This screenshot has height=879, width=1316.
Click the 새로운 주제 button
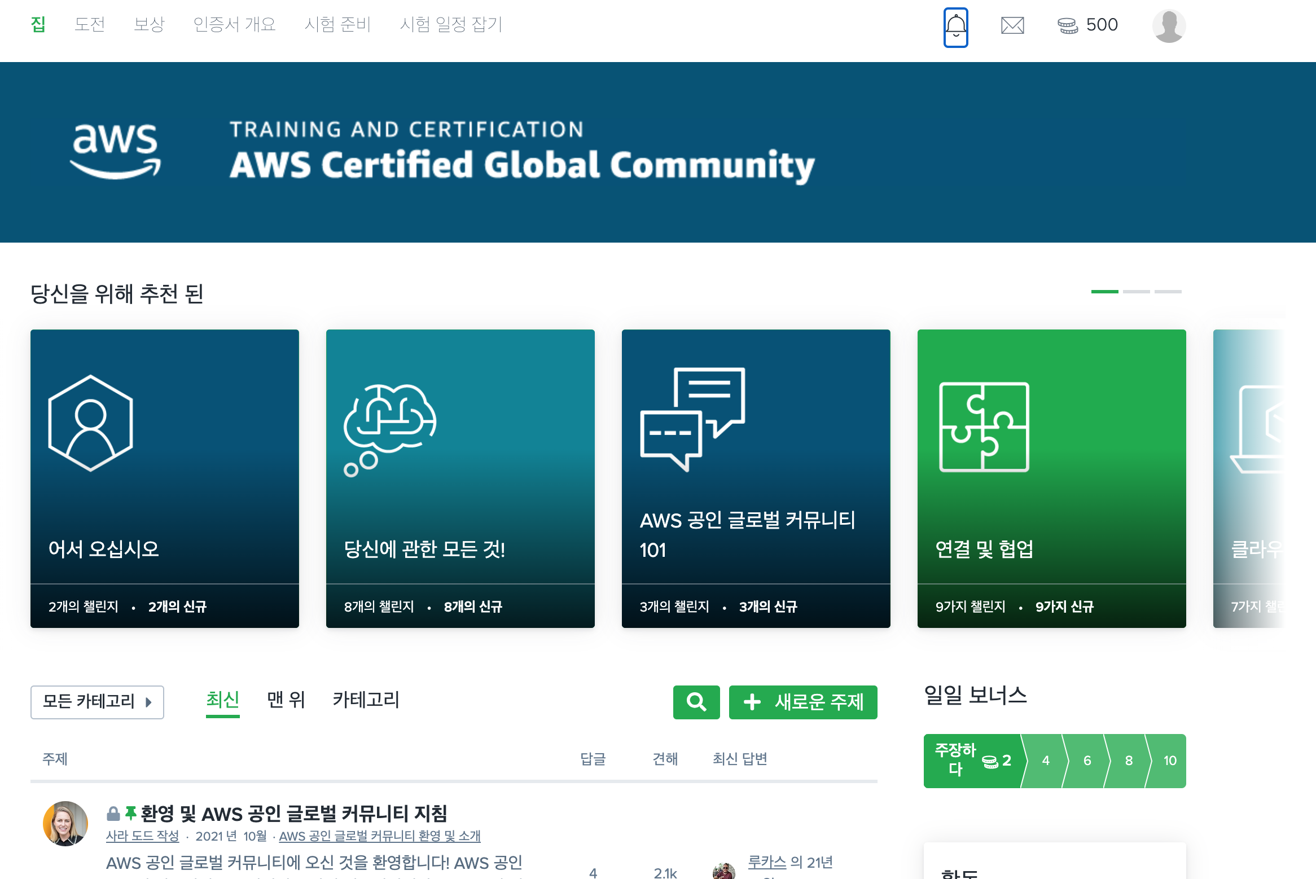click(x=802, y=702)
